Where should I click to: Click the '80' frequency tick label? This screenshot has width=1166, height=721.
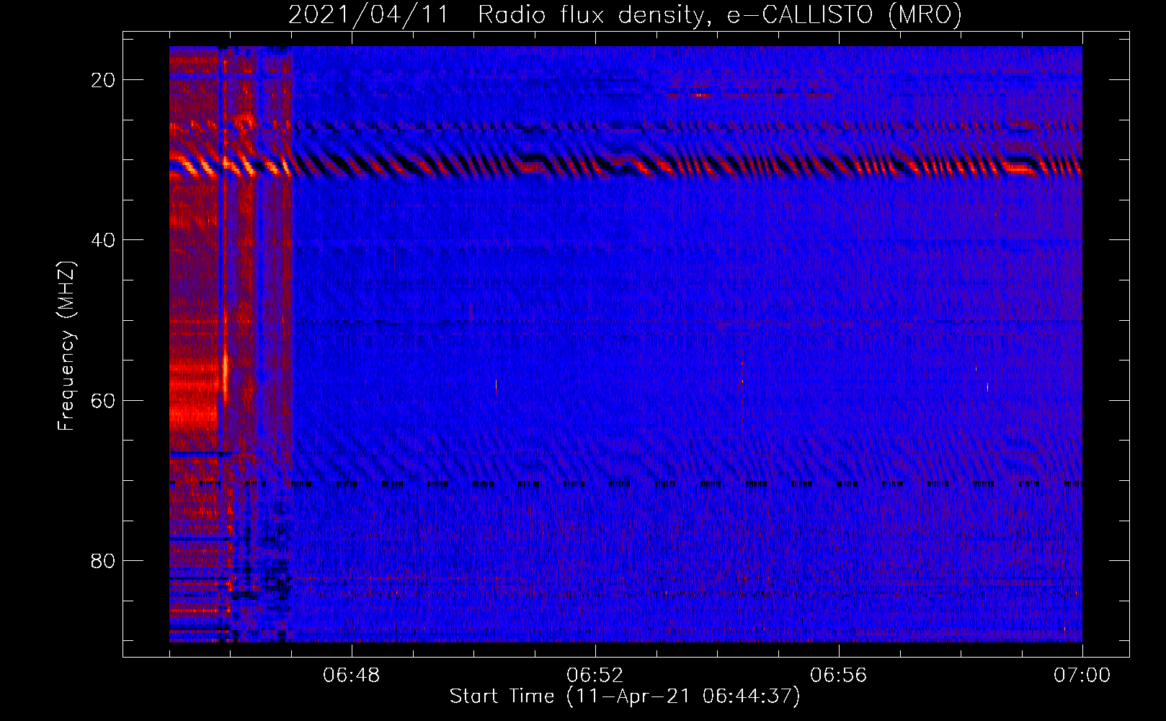pyautogui.click(x=103, y=560)
